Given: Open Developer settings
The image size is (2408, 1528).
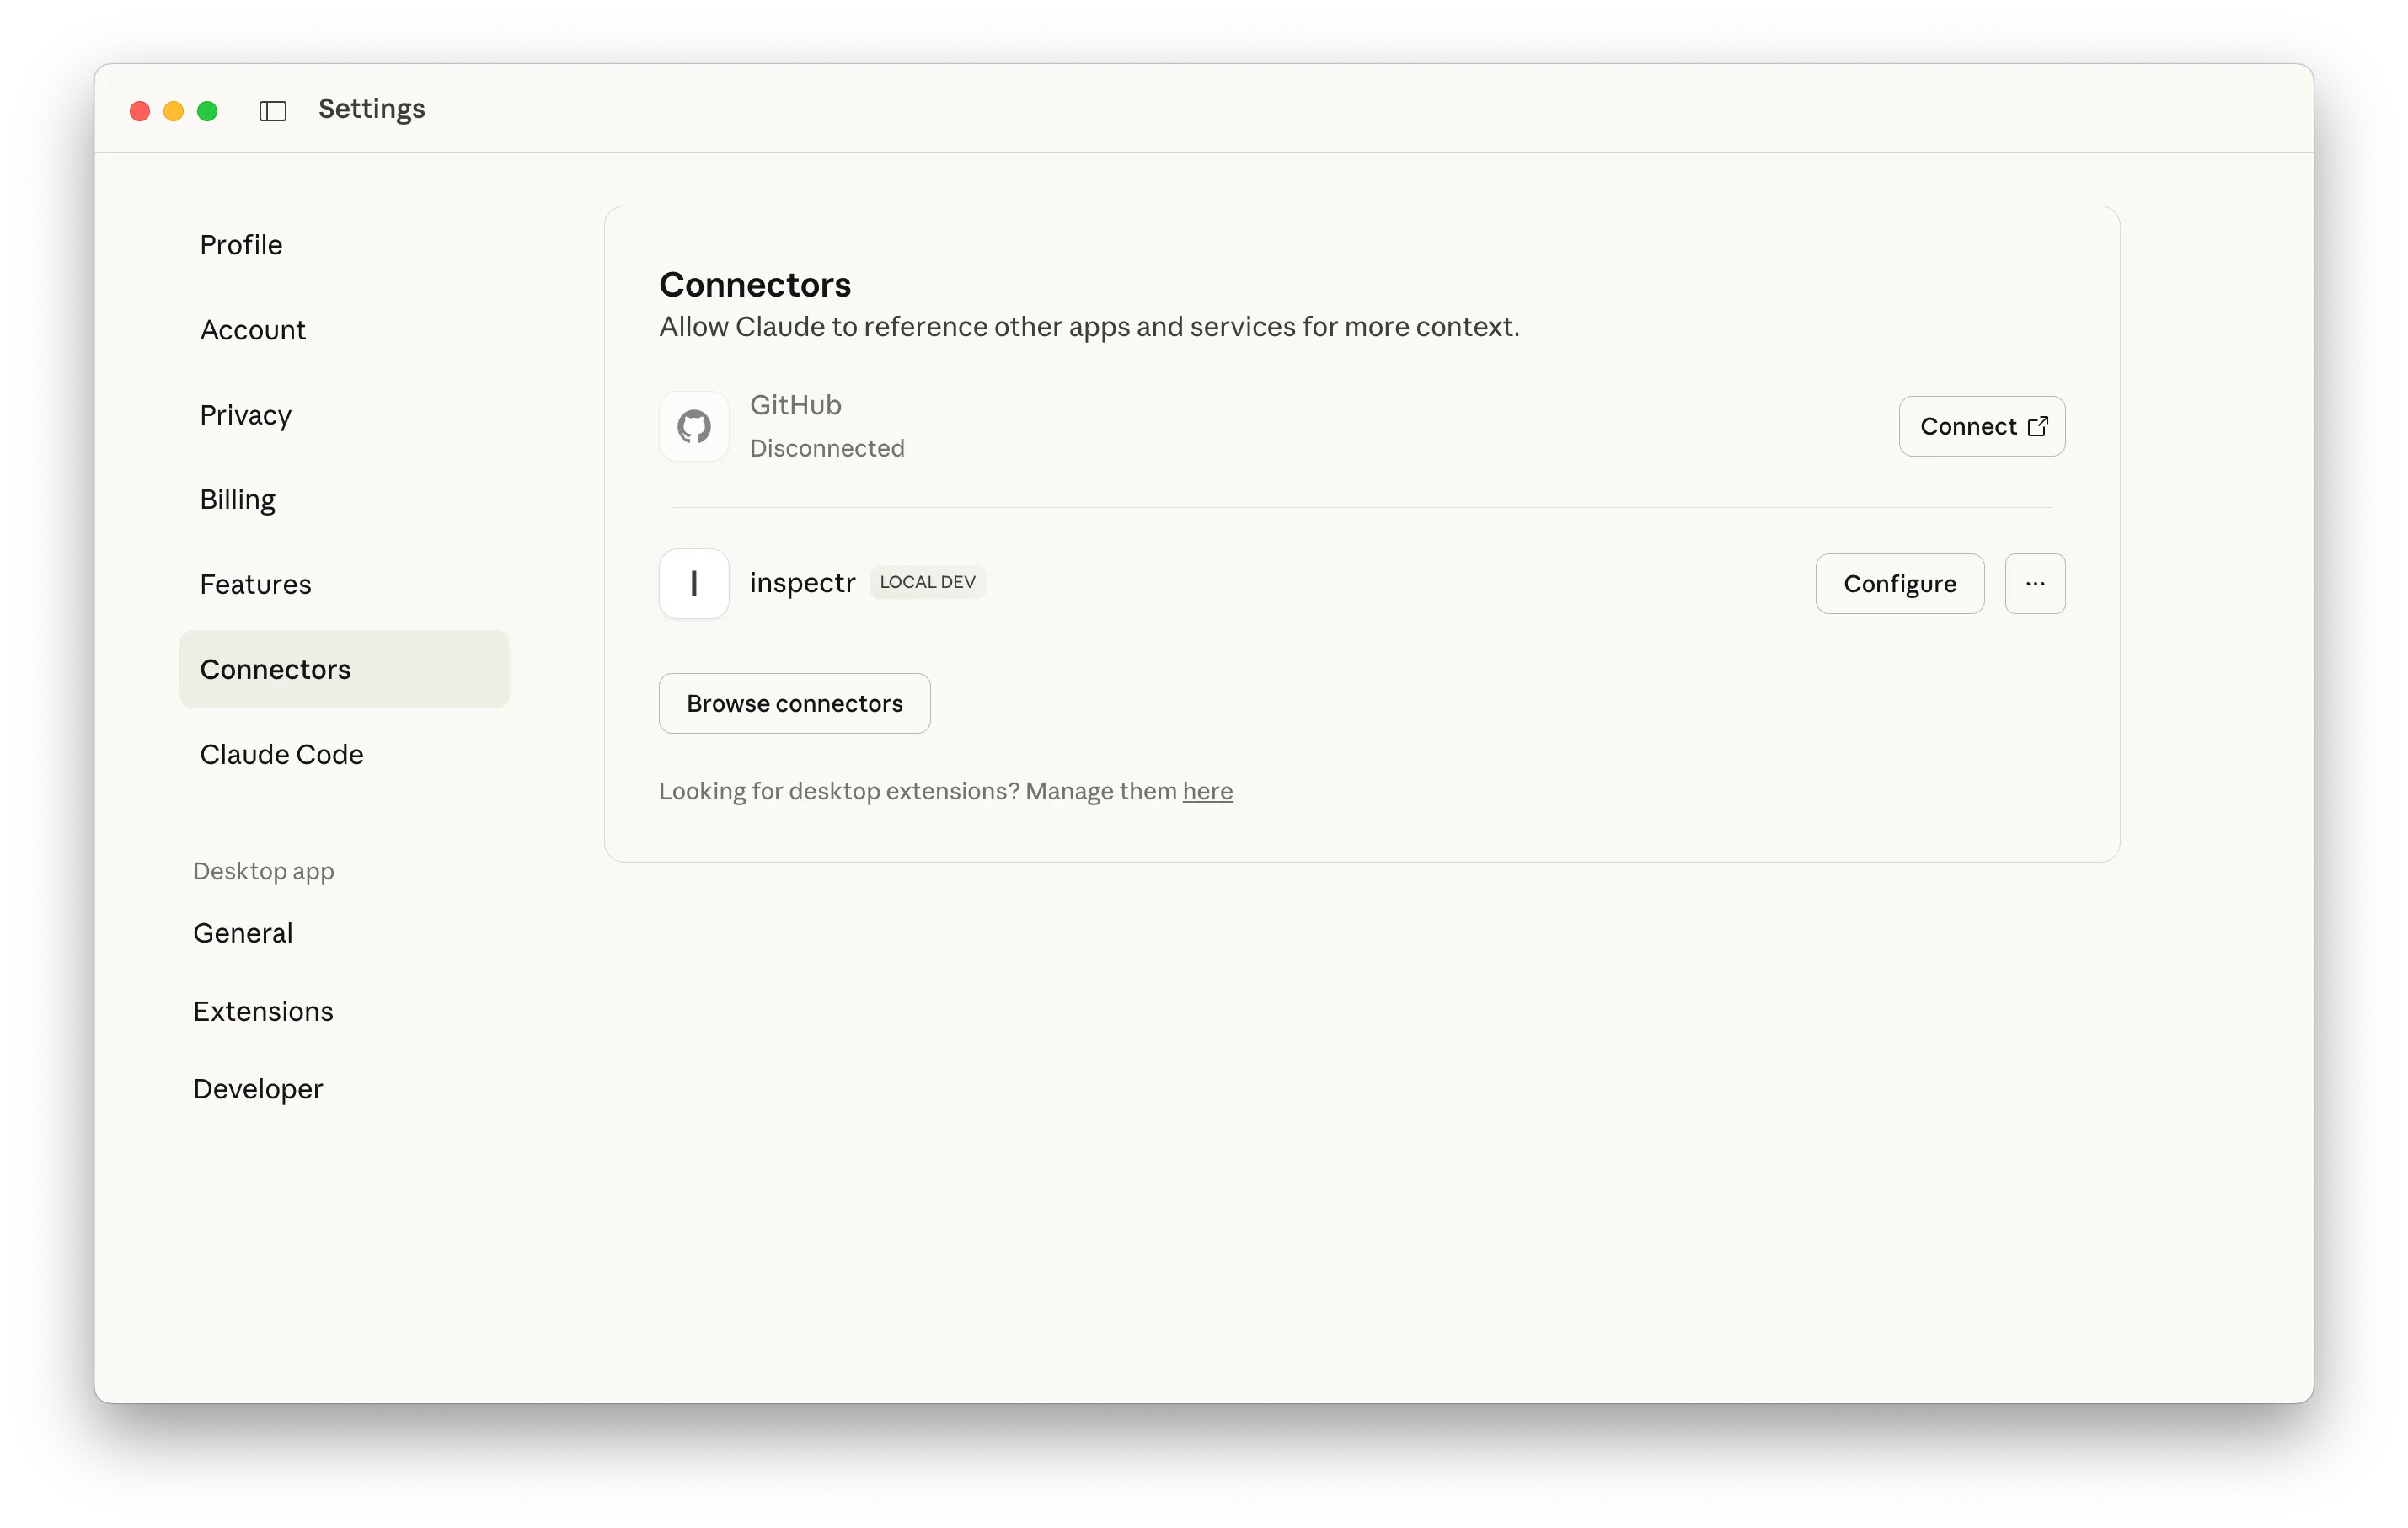Looking at the screenshot, I should [x=258, y=1089].
